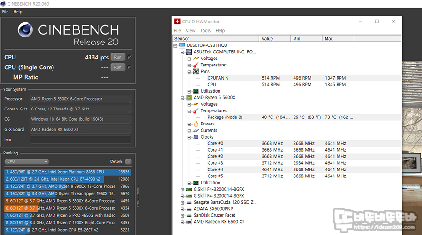
Task: Click the Currents icon
Action: (196, 131)
